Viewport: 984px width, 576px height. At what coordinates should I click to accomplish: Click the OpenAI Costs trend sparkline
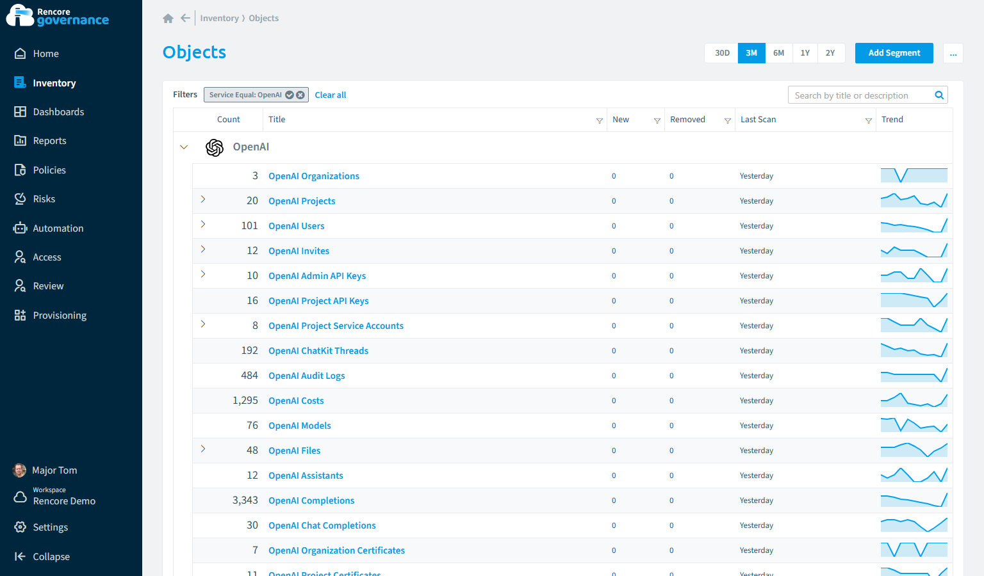(x=914, y=400)
